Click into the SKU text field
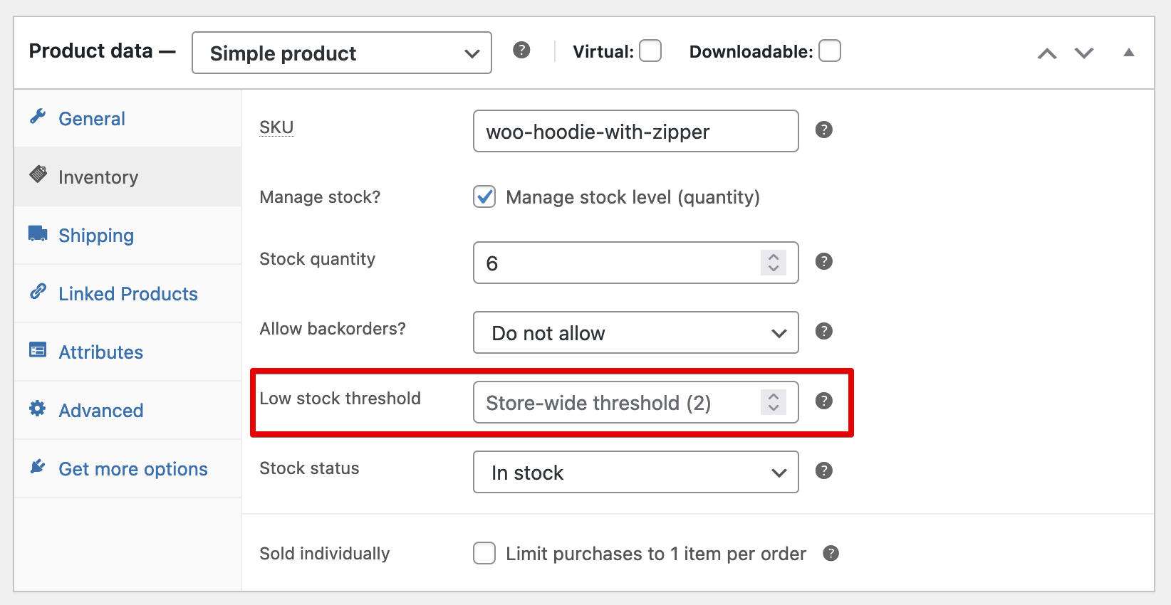1171x605 pixels. click(x=635, y=131)
